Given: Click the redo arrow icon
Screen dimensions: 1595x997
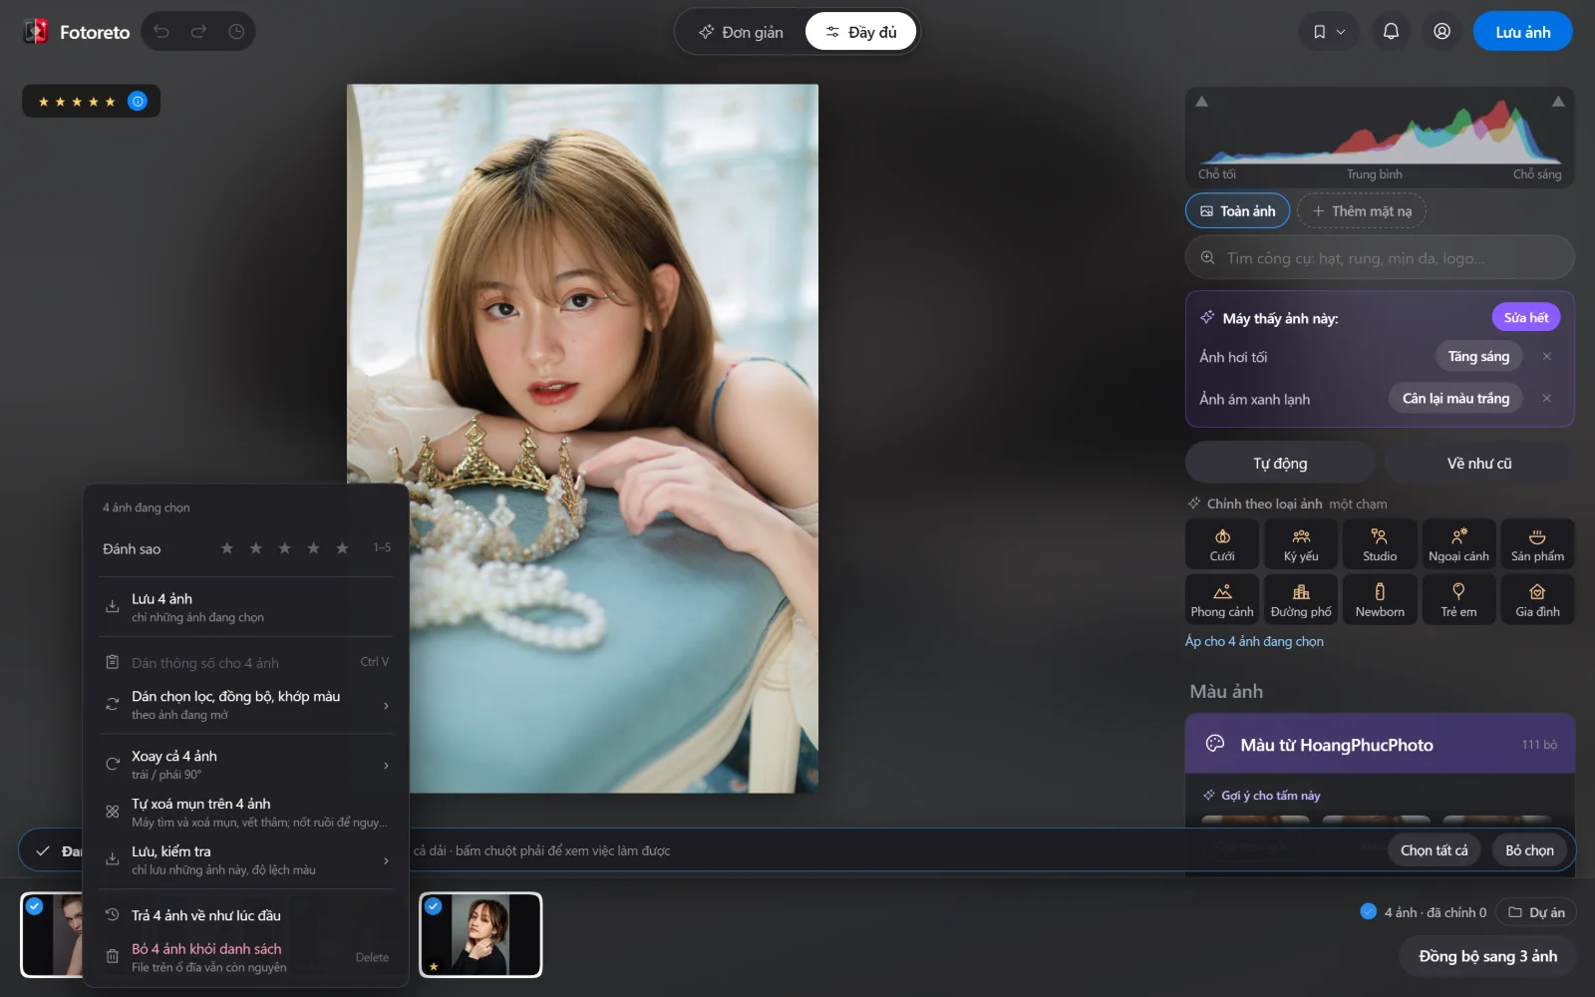Looking at the screenshot, I should pyautogui.click(x=198, y=32).
